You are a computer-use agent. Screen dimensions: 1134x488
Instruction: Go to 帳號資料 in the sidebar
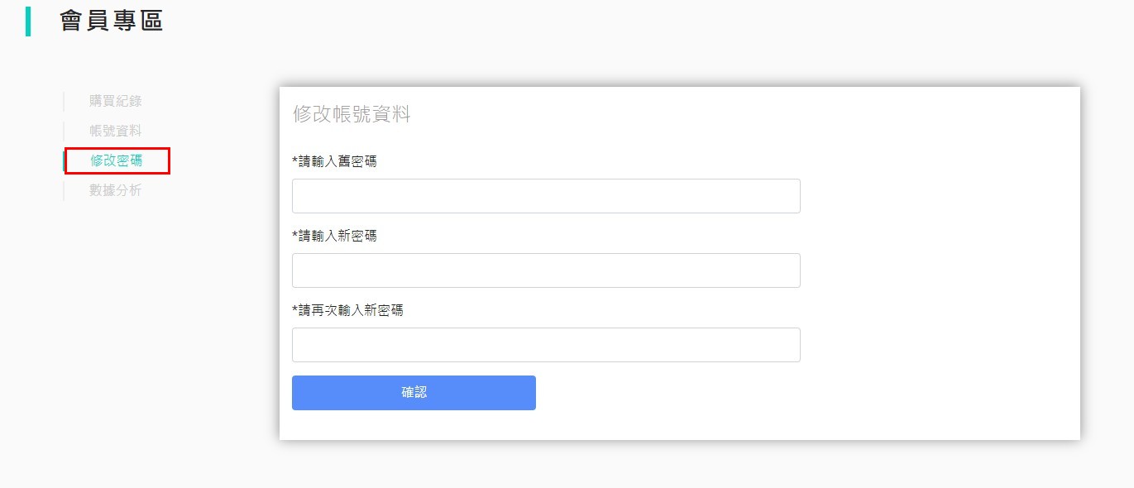point(115,131)
